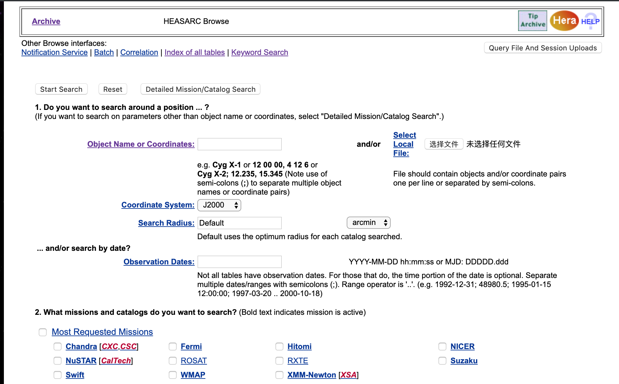Image resolution: width=619 pixels, height=384 pixels.
Task: Tick the Hitomi checkbox
Action: [x=279, y=347]
